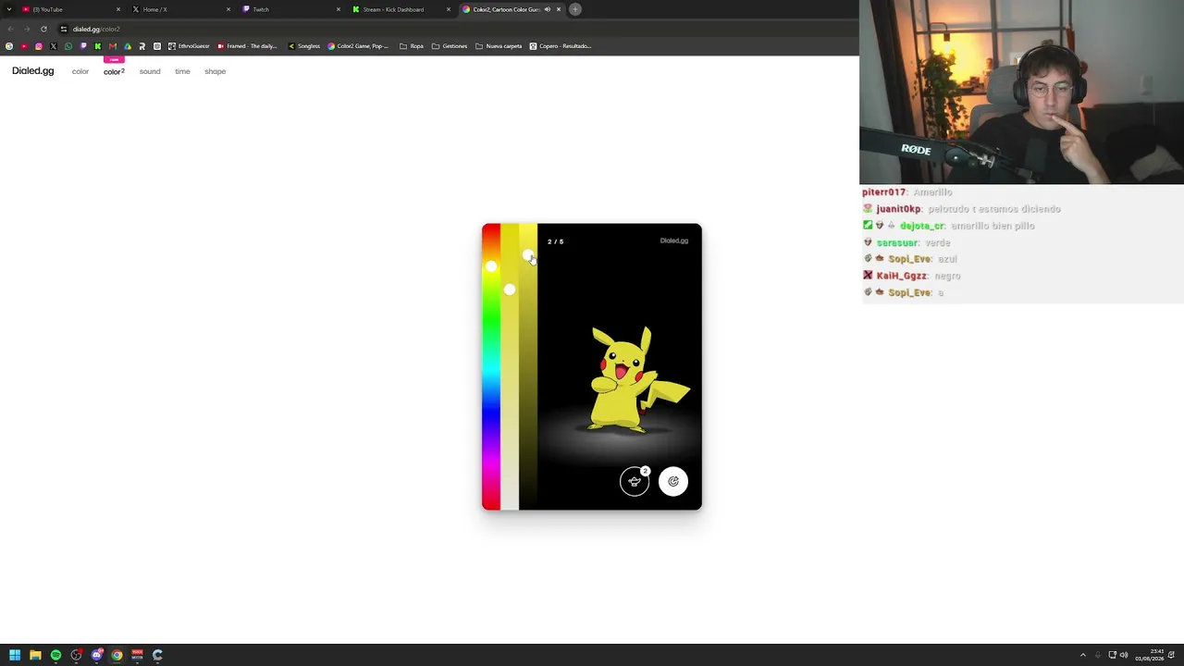Close the Twitch browser tab
This screenshot has width=1184, height=666.
pyautogui.click(x=339, y=9)
